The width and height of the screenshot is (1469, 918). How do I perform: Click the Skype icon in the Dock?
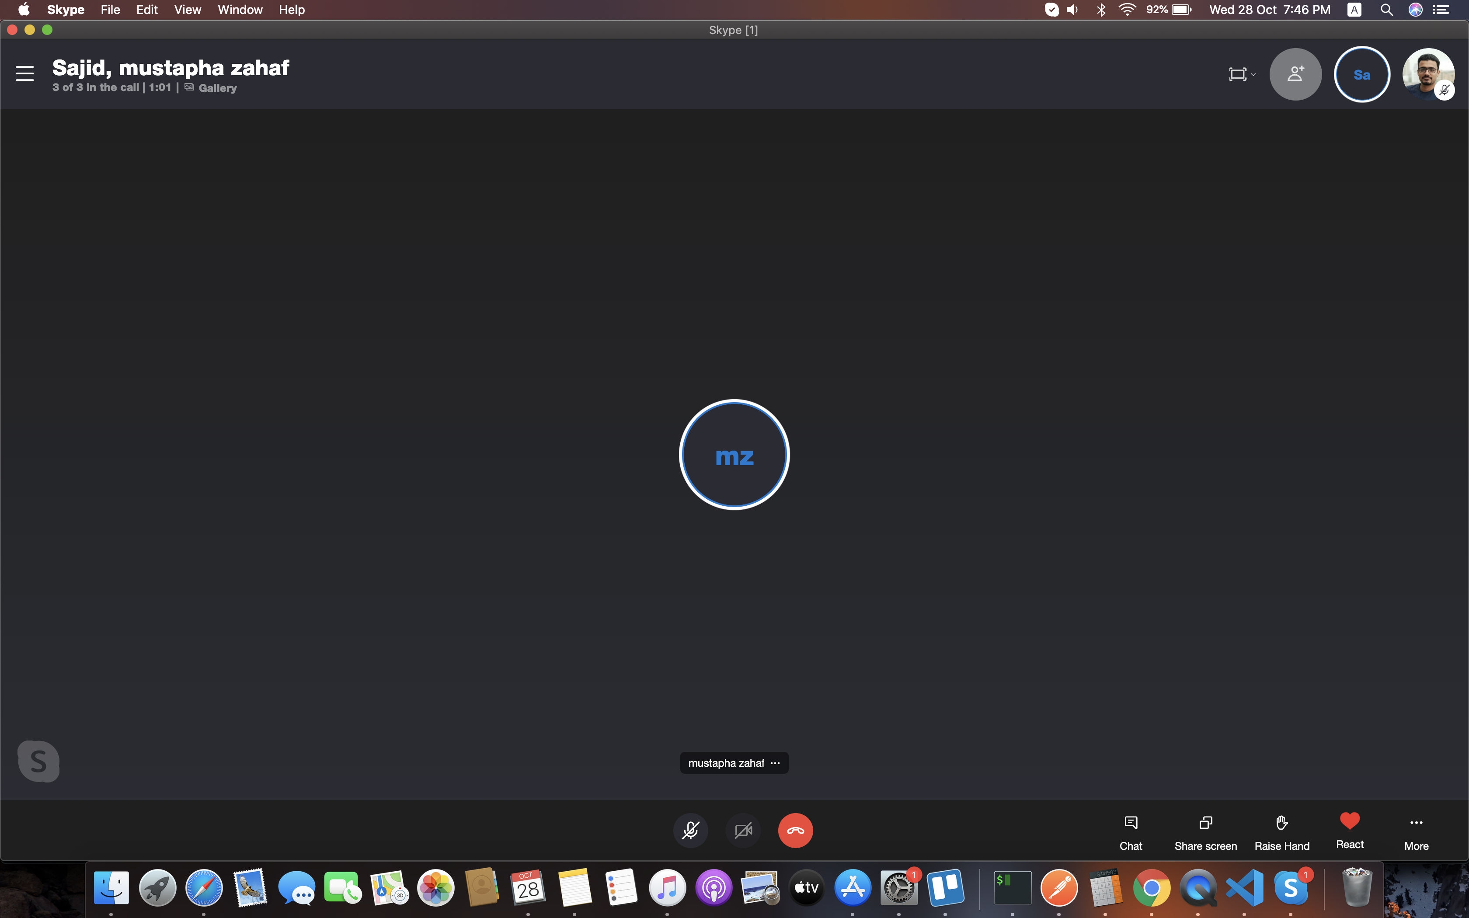(1291, 888)
